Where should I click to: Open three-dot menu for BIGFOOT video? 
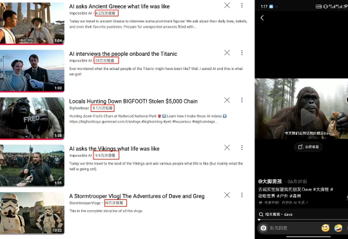(x=242, y=100)
